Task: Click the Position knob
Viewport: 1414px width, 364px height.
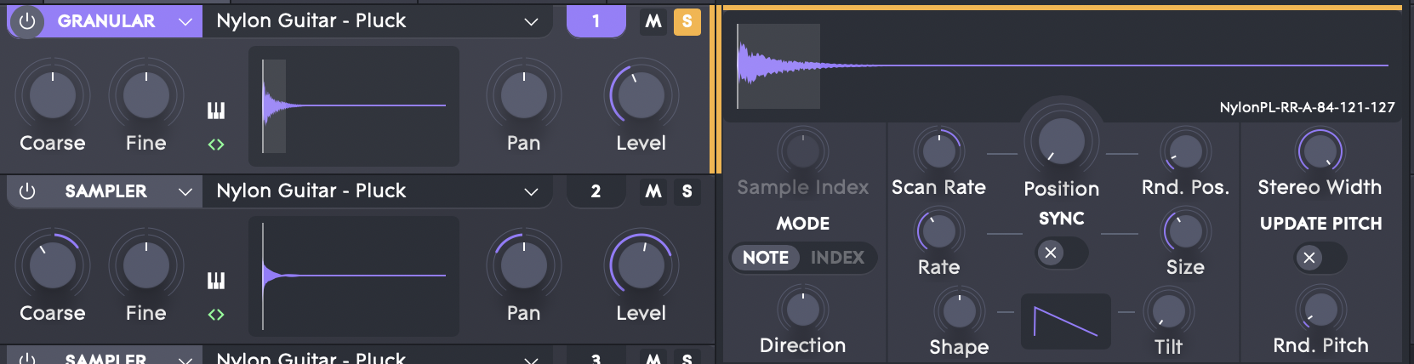Action: (1061, 139)
